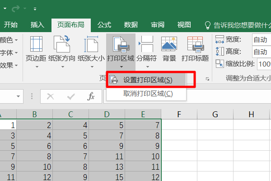Expand the arrow under 纸张方向
The width and height of the screenshot is (271, 181).
(x=63, y=67)
